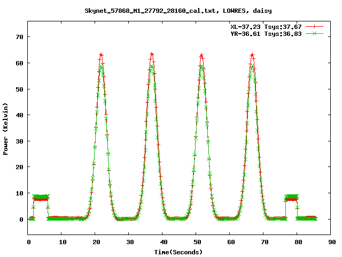This screenshot has height=257, width=342.
Task: Select the YR-36.61 Tsys:36.83 legend label
Action: click(266, 34)
